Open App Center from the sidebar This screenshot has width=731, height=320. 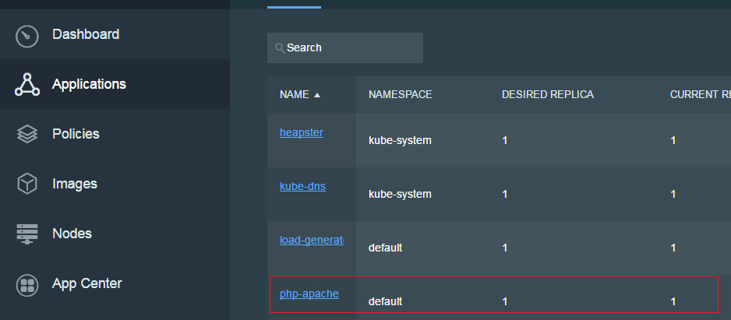(87, 283)
